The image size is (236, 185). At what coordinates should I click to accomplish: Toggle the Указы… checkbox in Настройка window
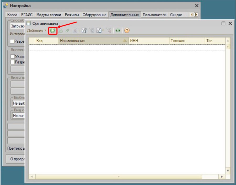(x=13, y=56)
